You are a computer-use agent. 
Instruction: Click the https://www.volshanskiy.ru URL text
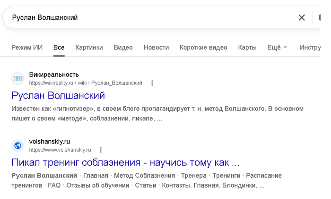(60, 150)
